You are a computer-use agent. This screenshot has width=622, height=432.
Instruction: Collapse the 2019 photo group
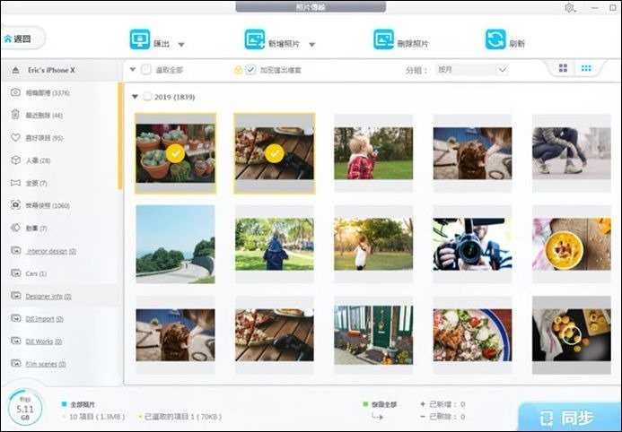coord(136,97)
